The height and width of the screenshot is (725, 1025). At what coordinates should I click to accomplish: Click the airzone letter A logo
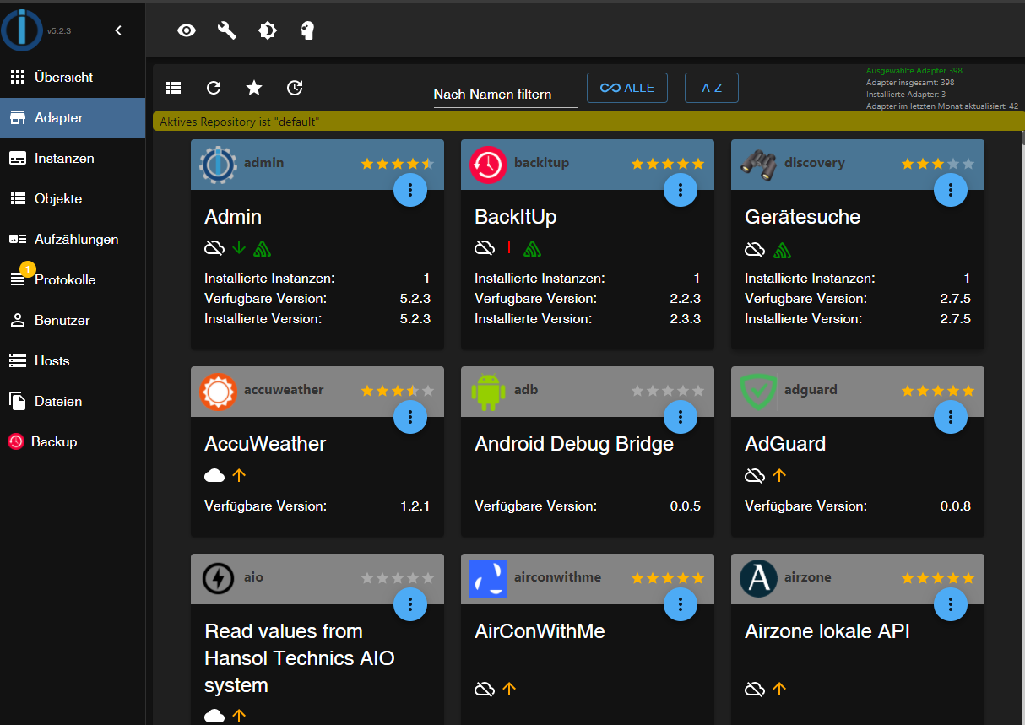click(x=758, y=579)
